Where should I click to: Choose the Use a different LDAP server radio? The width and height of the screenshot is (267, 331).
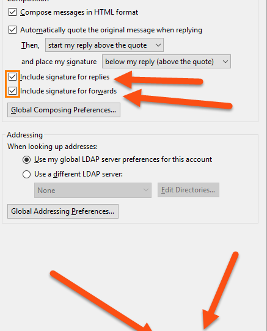click(x=26, y=175)
